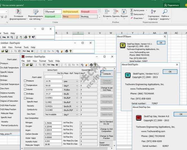
Task: Open the Tools menu in the topmost partial window
Action: (6, 33)
